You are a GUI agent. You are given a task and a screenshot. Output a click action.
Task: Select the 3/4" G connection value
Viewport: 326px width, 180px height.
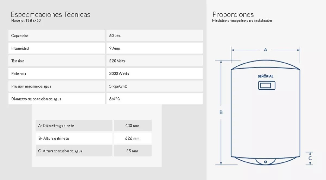[x=114, y=99]
